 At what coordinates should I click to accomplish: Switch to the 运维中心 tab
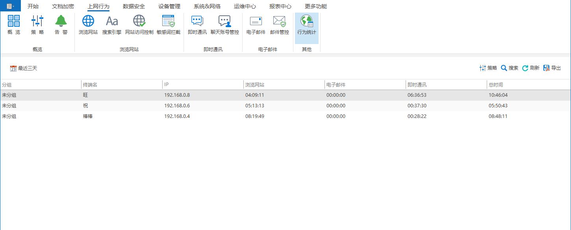(x=245, y=6)
